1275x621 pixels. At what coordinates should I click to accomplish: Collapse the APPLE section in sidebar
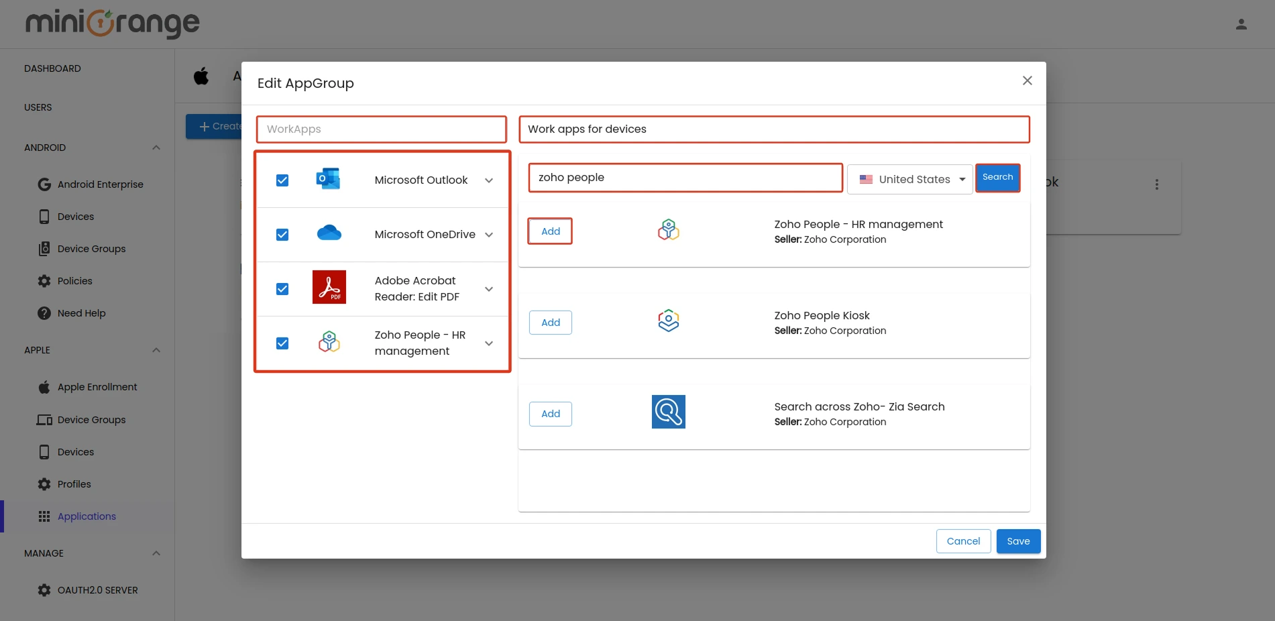(x=156, y=349)
